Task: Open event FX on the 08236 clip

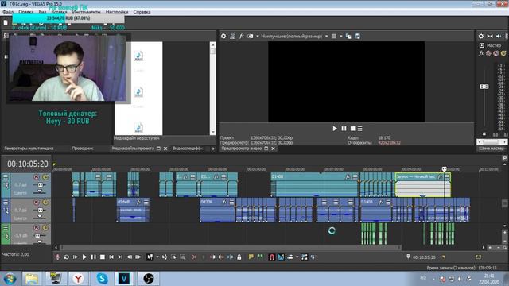Action: tap(224, 202)
